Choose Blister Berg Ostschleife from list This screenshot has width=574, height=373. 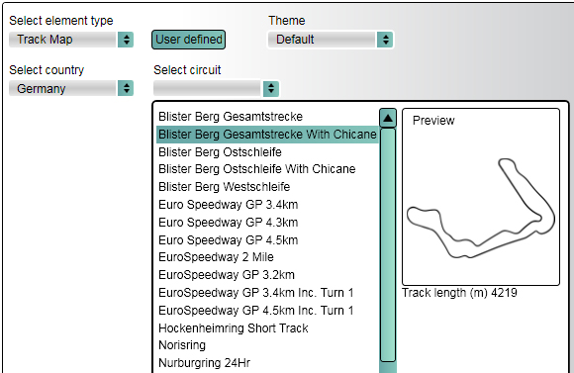coord(220,152)
